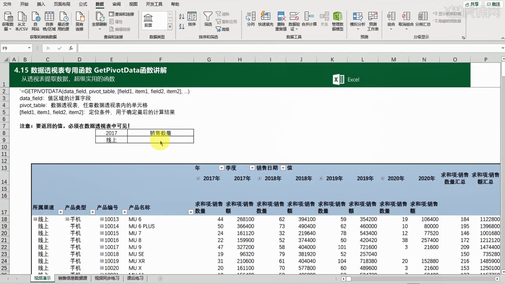
Task: Click Sort A to Z ascending icon
Action: 181,17
